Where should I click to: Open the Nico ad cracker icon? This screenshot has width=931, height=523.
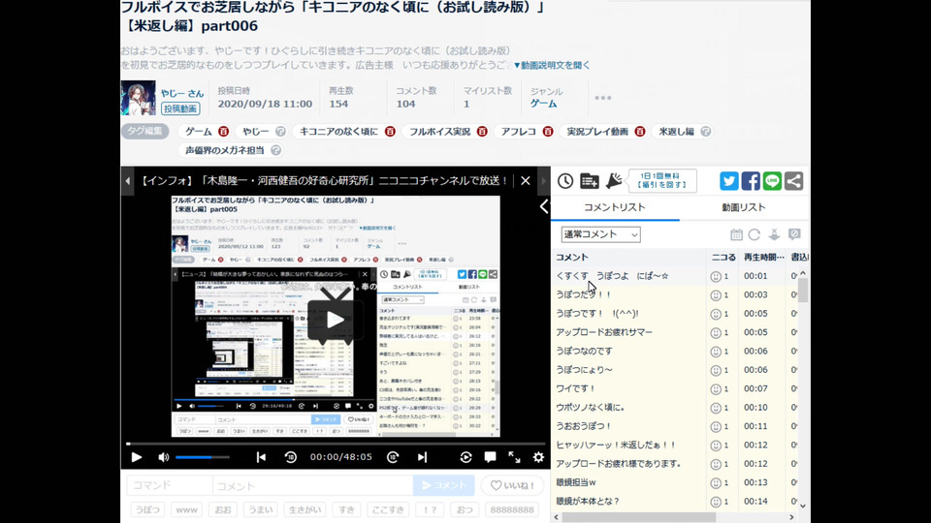click(x=614, y=181)
